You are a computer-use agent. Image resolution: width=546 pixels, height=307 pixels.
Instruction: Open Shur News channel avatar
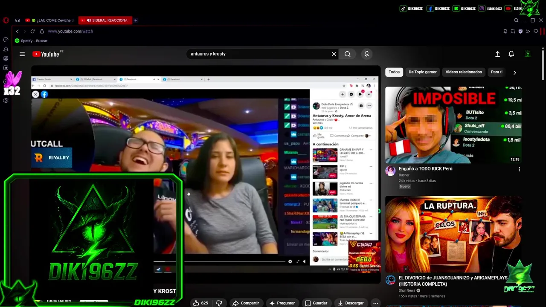[390, 280]
